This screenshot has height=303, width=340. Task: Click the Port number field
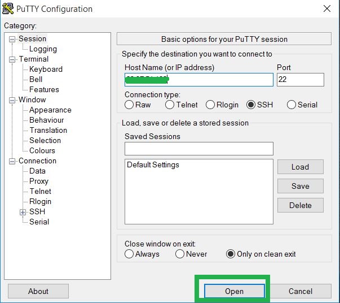point(300,80)
